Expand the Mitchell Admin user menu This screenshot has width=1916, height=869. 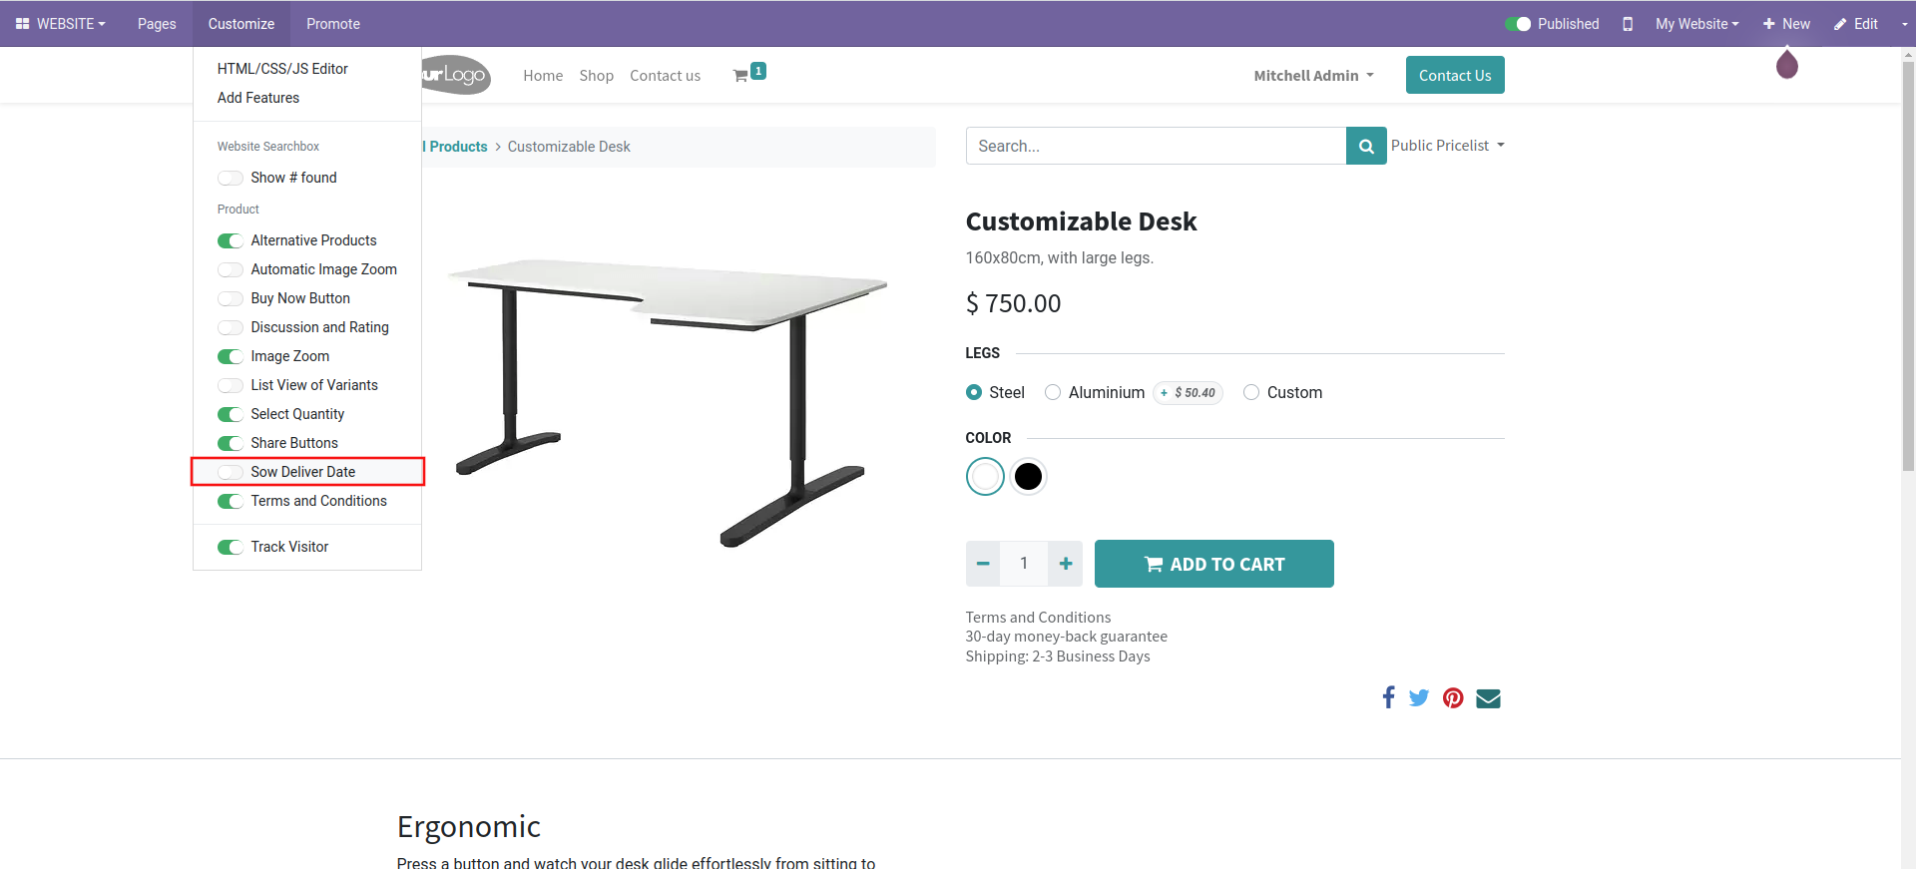pyautogui.click(x=1313, y=76)
